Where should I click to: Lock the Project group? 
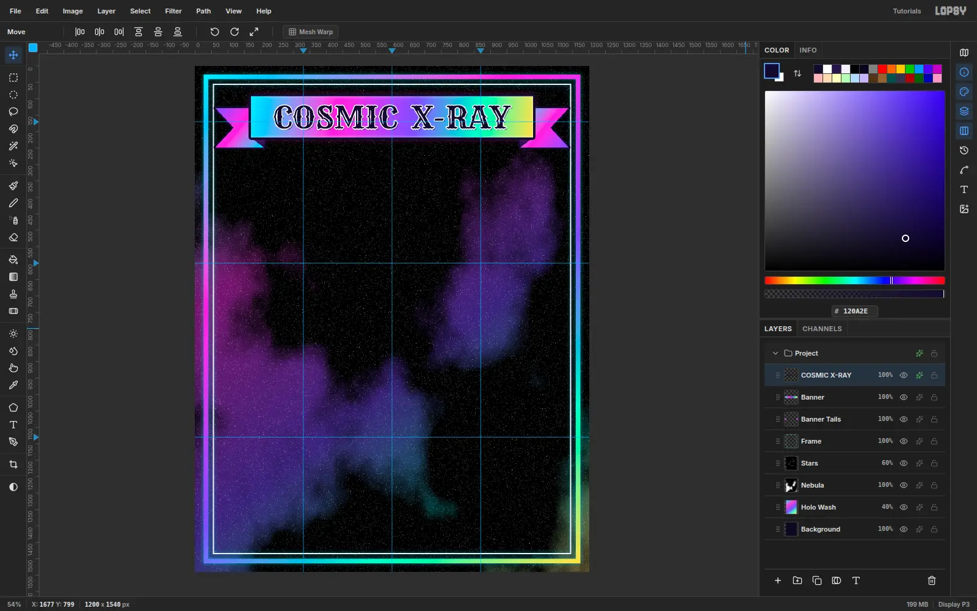934,353
